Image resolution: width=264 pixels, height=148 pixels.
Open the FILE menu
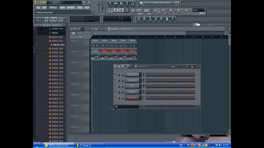tap(38, 7)
